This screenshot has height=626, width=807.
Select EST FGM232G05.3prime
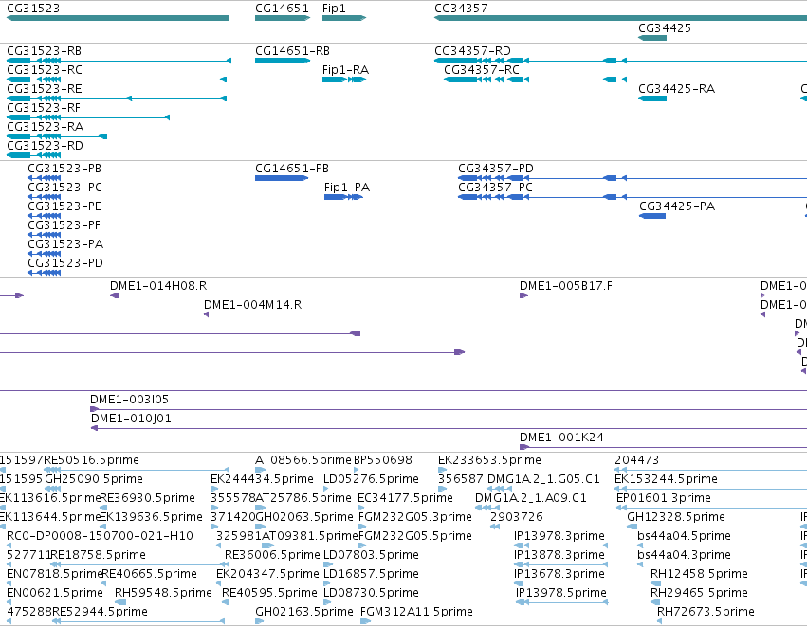pyautogui.click(x=362, y=527)
